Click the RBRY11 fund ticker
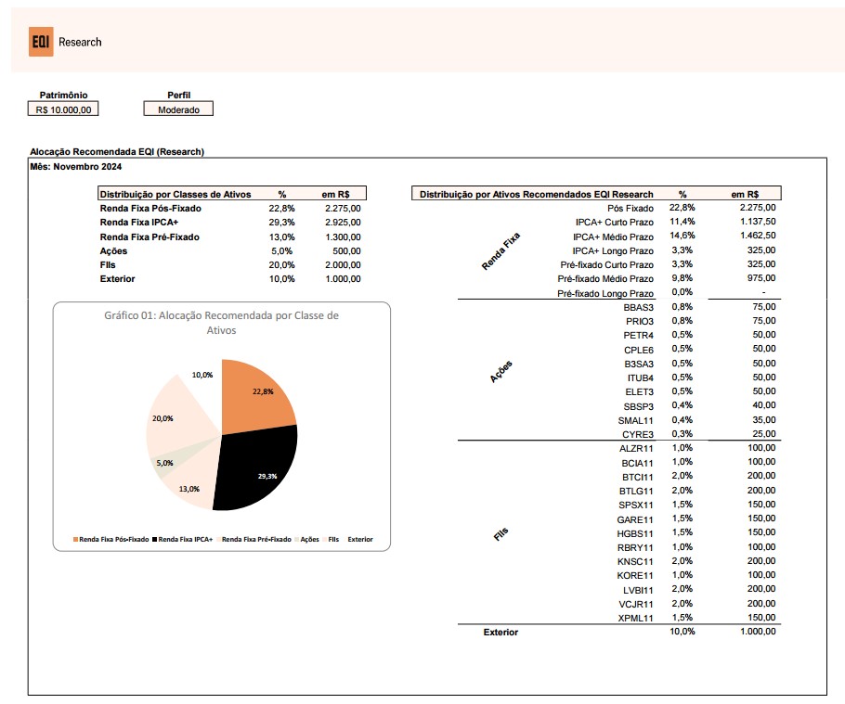Screen dimensions: 845x704 click(x=635, y=547)
